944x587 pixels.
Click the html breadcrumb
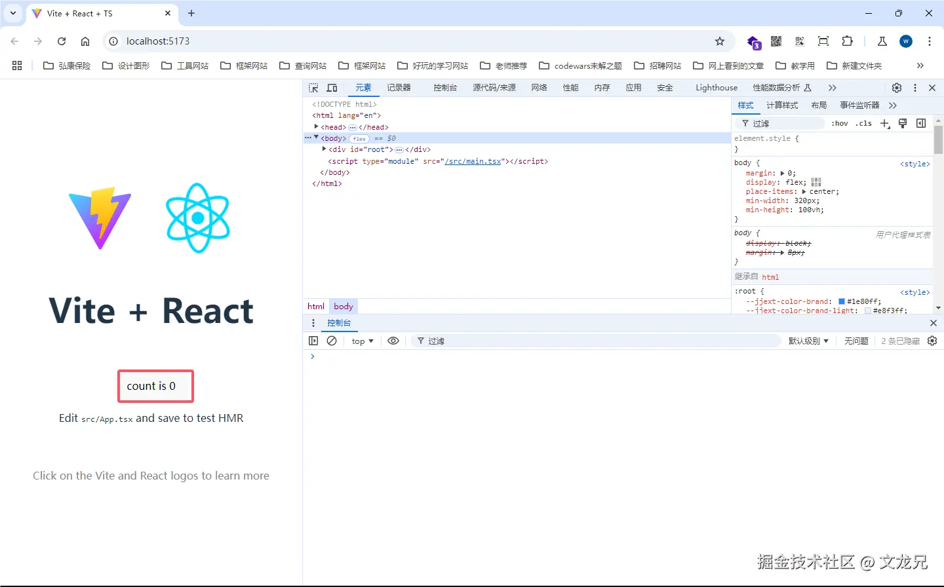point(316,306)
